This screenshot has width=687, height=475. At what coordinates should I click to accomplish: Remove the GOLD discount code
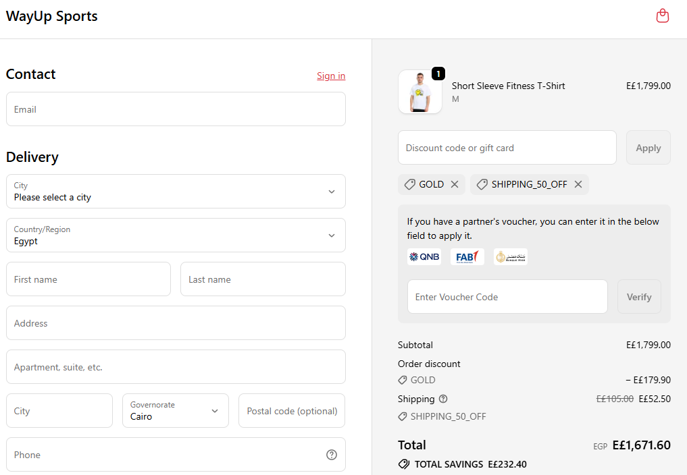(x=455, y=184)
